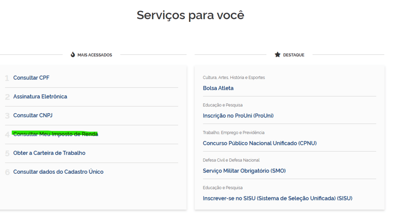Image resolution: width=393 pixels, height=215 pixels.
Task: Click the Cultura, Artes, História e Esportes label
Action: (234, 78)
